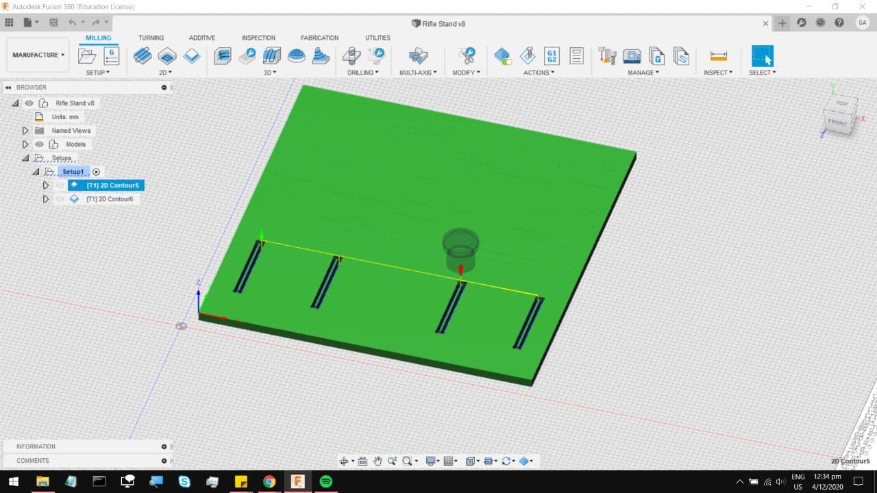Select the 3D Scallop toolpath tool
This screenshot has height=493, width=877.
(x=297, y=55)
